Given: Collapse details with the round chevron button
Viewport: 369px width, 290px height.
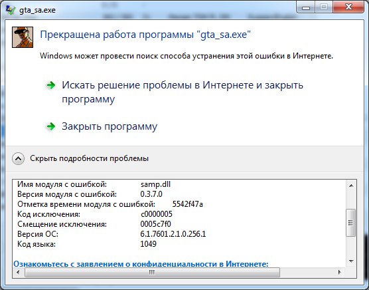Looking at the screenshot, I should coord(18,159).
